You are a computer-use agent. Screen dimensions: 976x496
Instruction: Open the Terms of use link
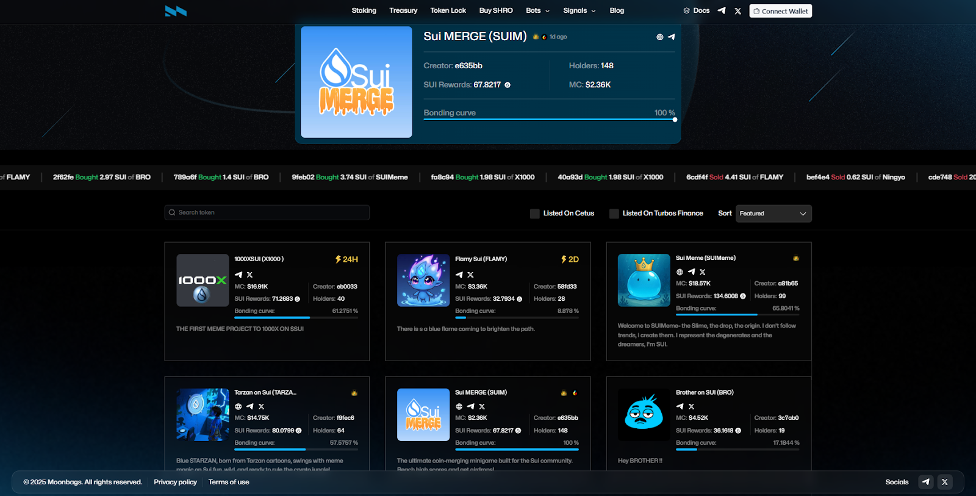[229, 482]
